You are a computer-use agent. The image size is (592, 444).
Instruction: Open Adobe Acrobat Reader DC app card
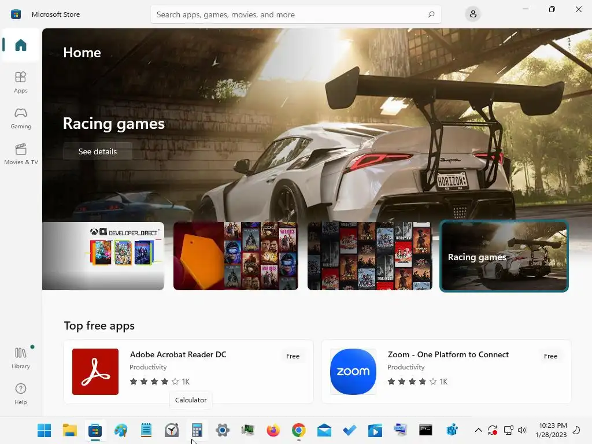[188, 372]
